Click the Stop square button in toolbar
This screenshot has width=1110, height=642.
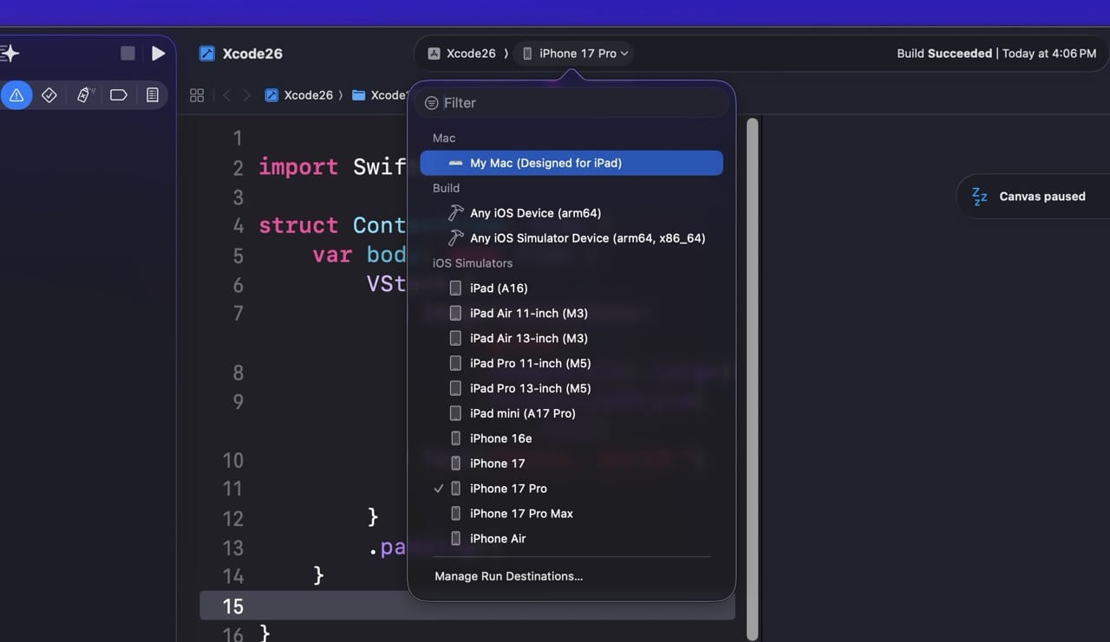click(127, 54)
